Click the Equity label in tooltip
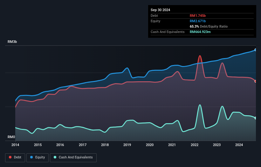Screen dimensions: 261x167 click(x=155, y=21)
